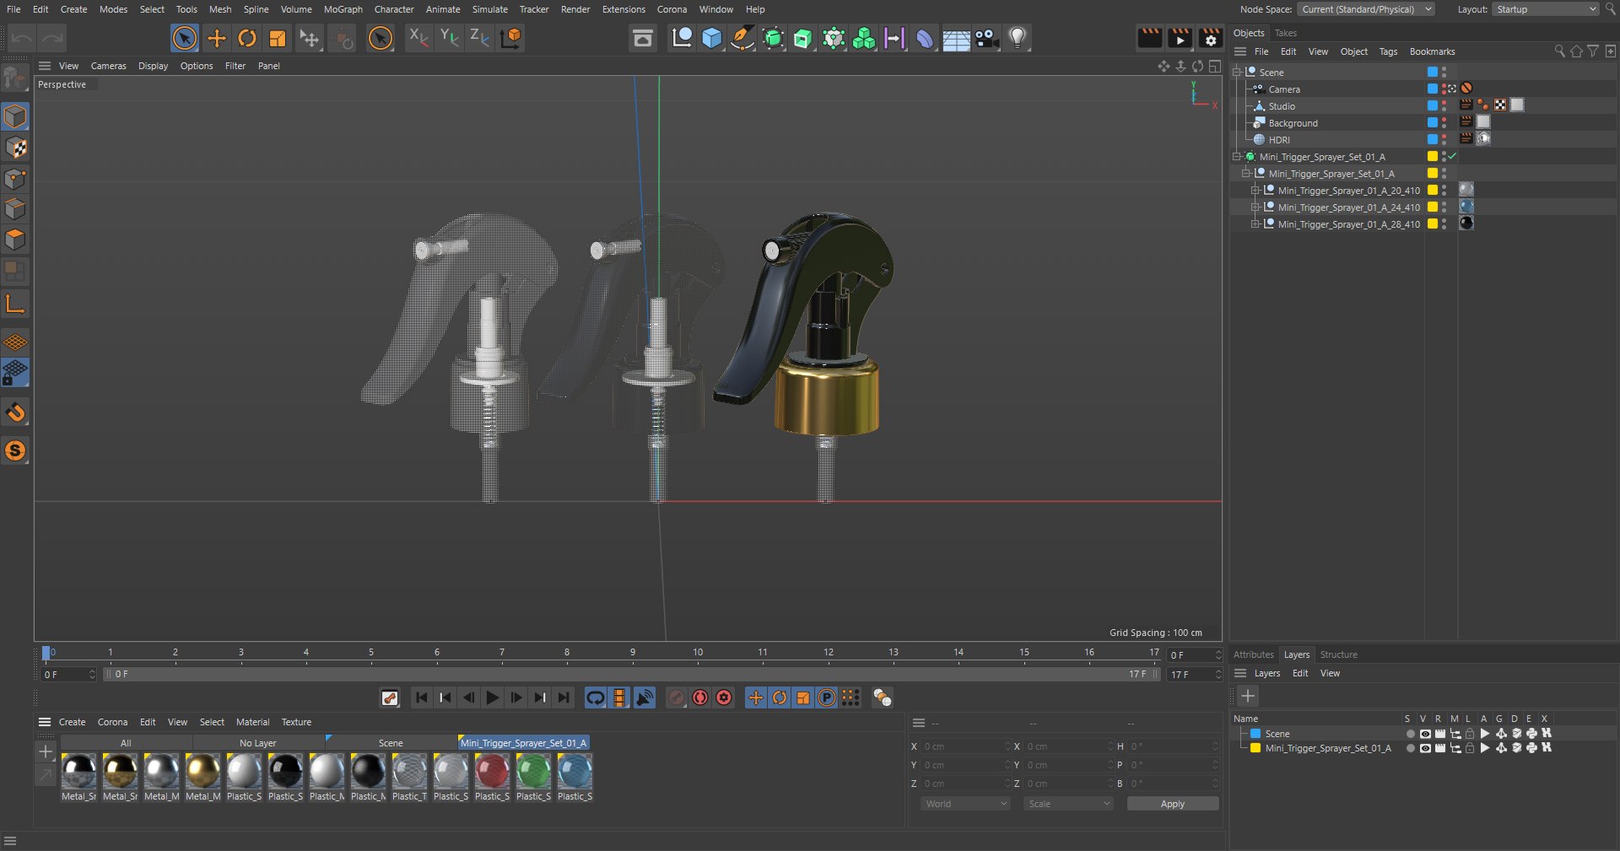The height and width of the screenshot is (851, 1620).
Task: Select the Move tool in top toolbar
Action: [x=217, y=38]
